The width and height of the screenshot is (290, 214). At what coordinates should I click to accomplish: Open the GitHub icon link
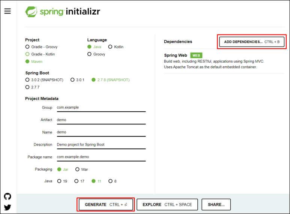[8, 196]
